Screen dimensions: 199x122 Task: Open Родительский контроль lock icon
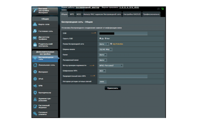[35, 45]
